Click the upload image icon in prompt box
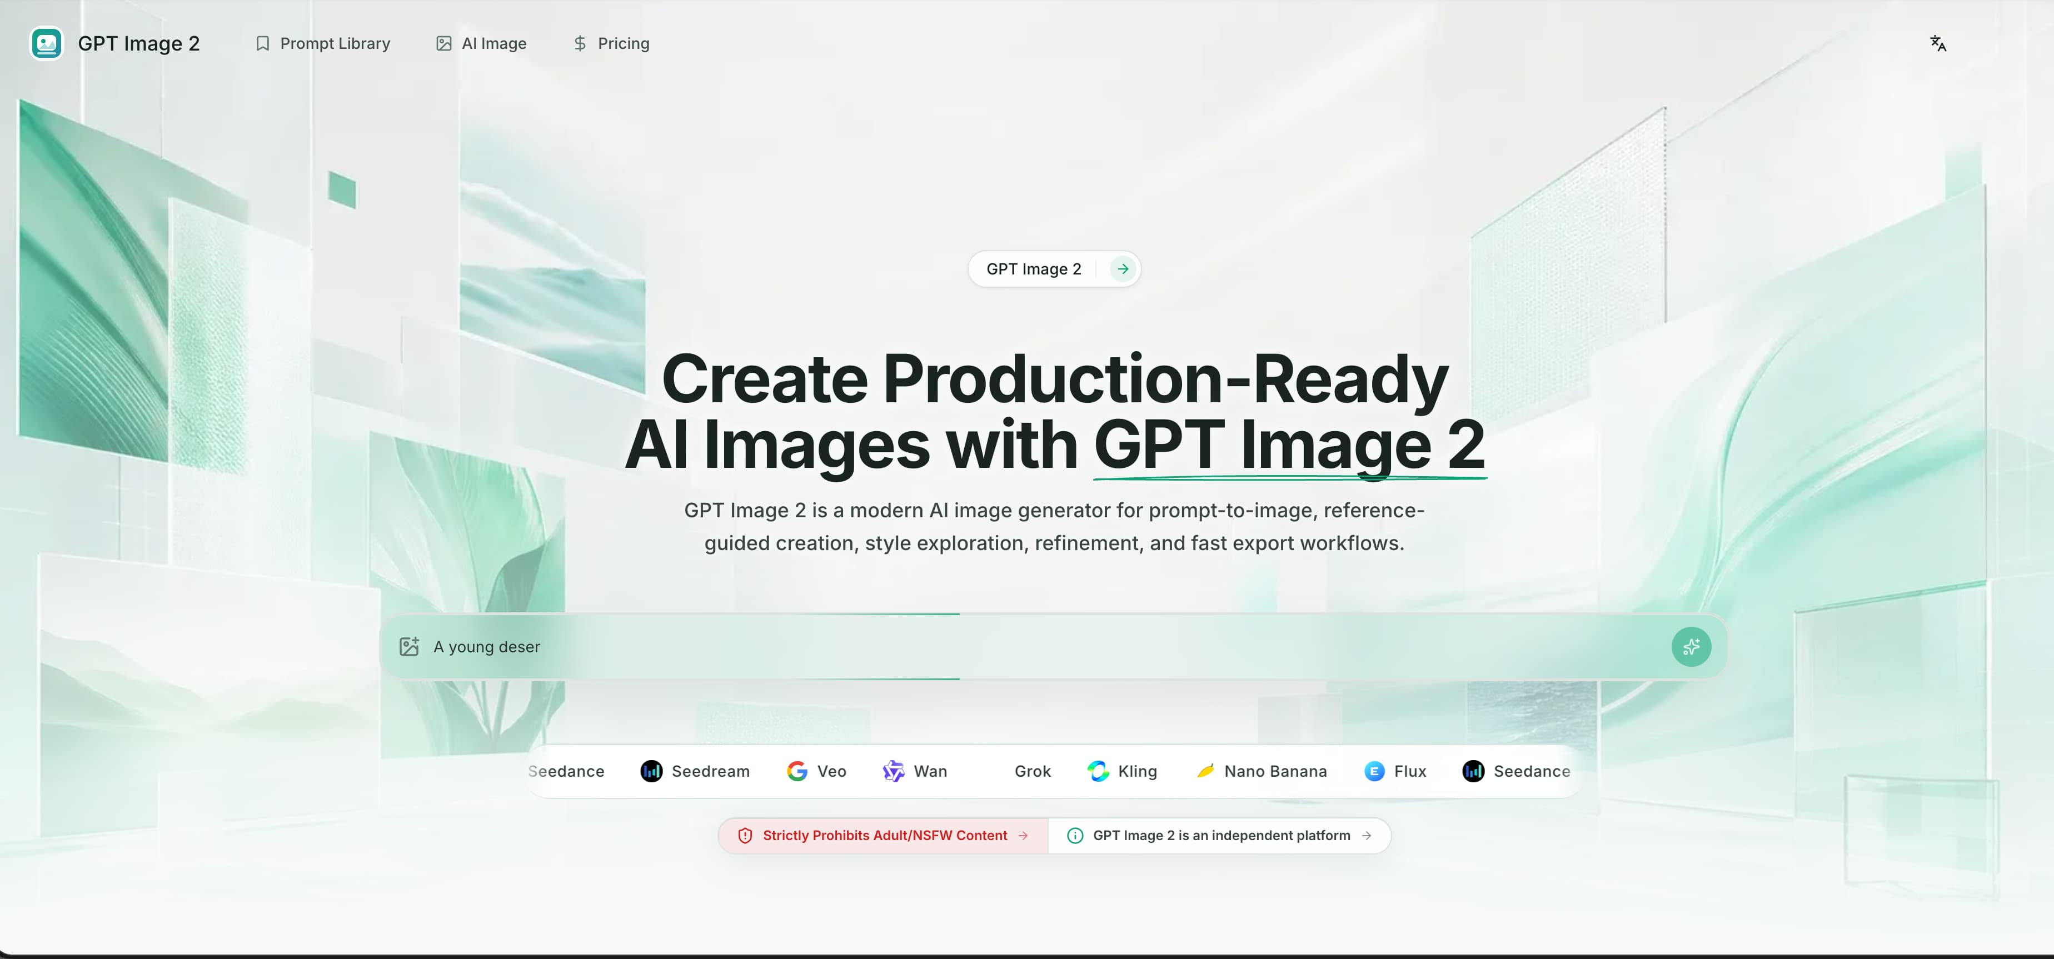 409,647
